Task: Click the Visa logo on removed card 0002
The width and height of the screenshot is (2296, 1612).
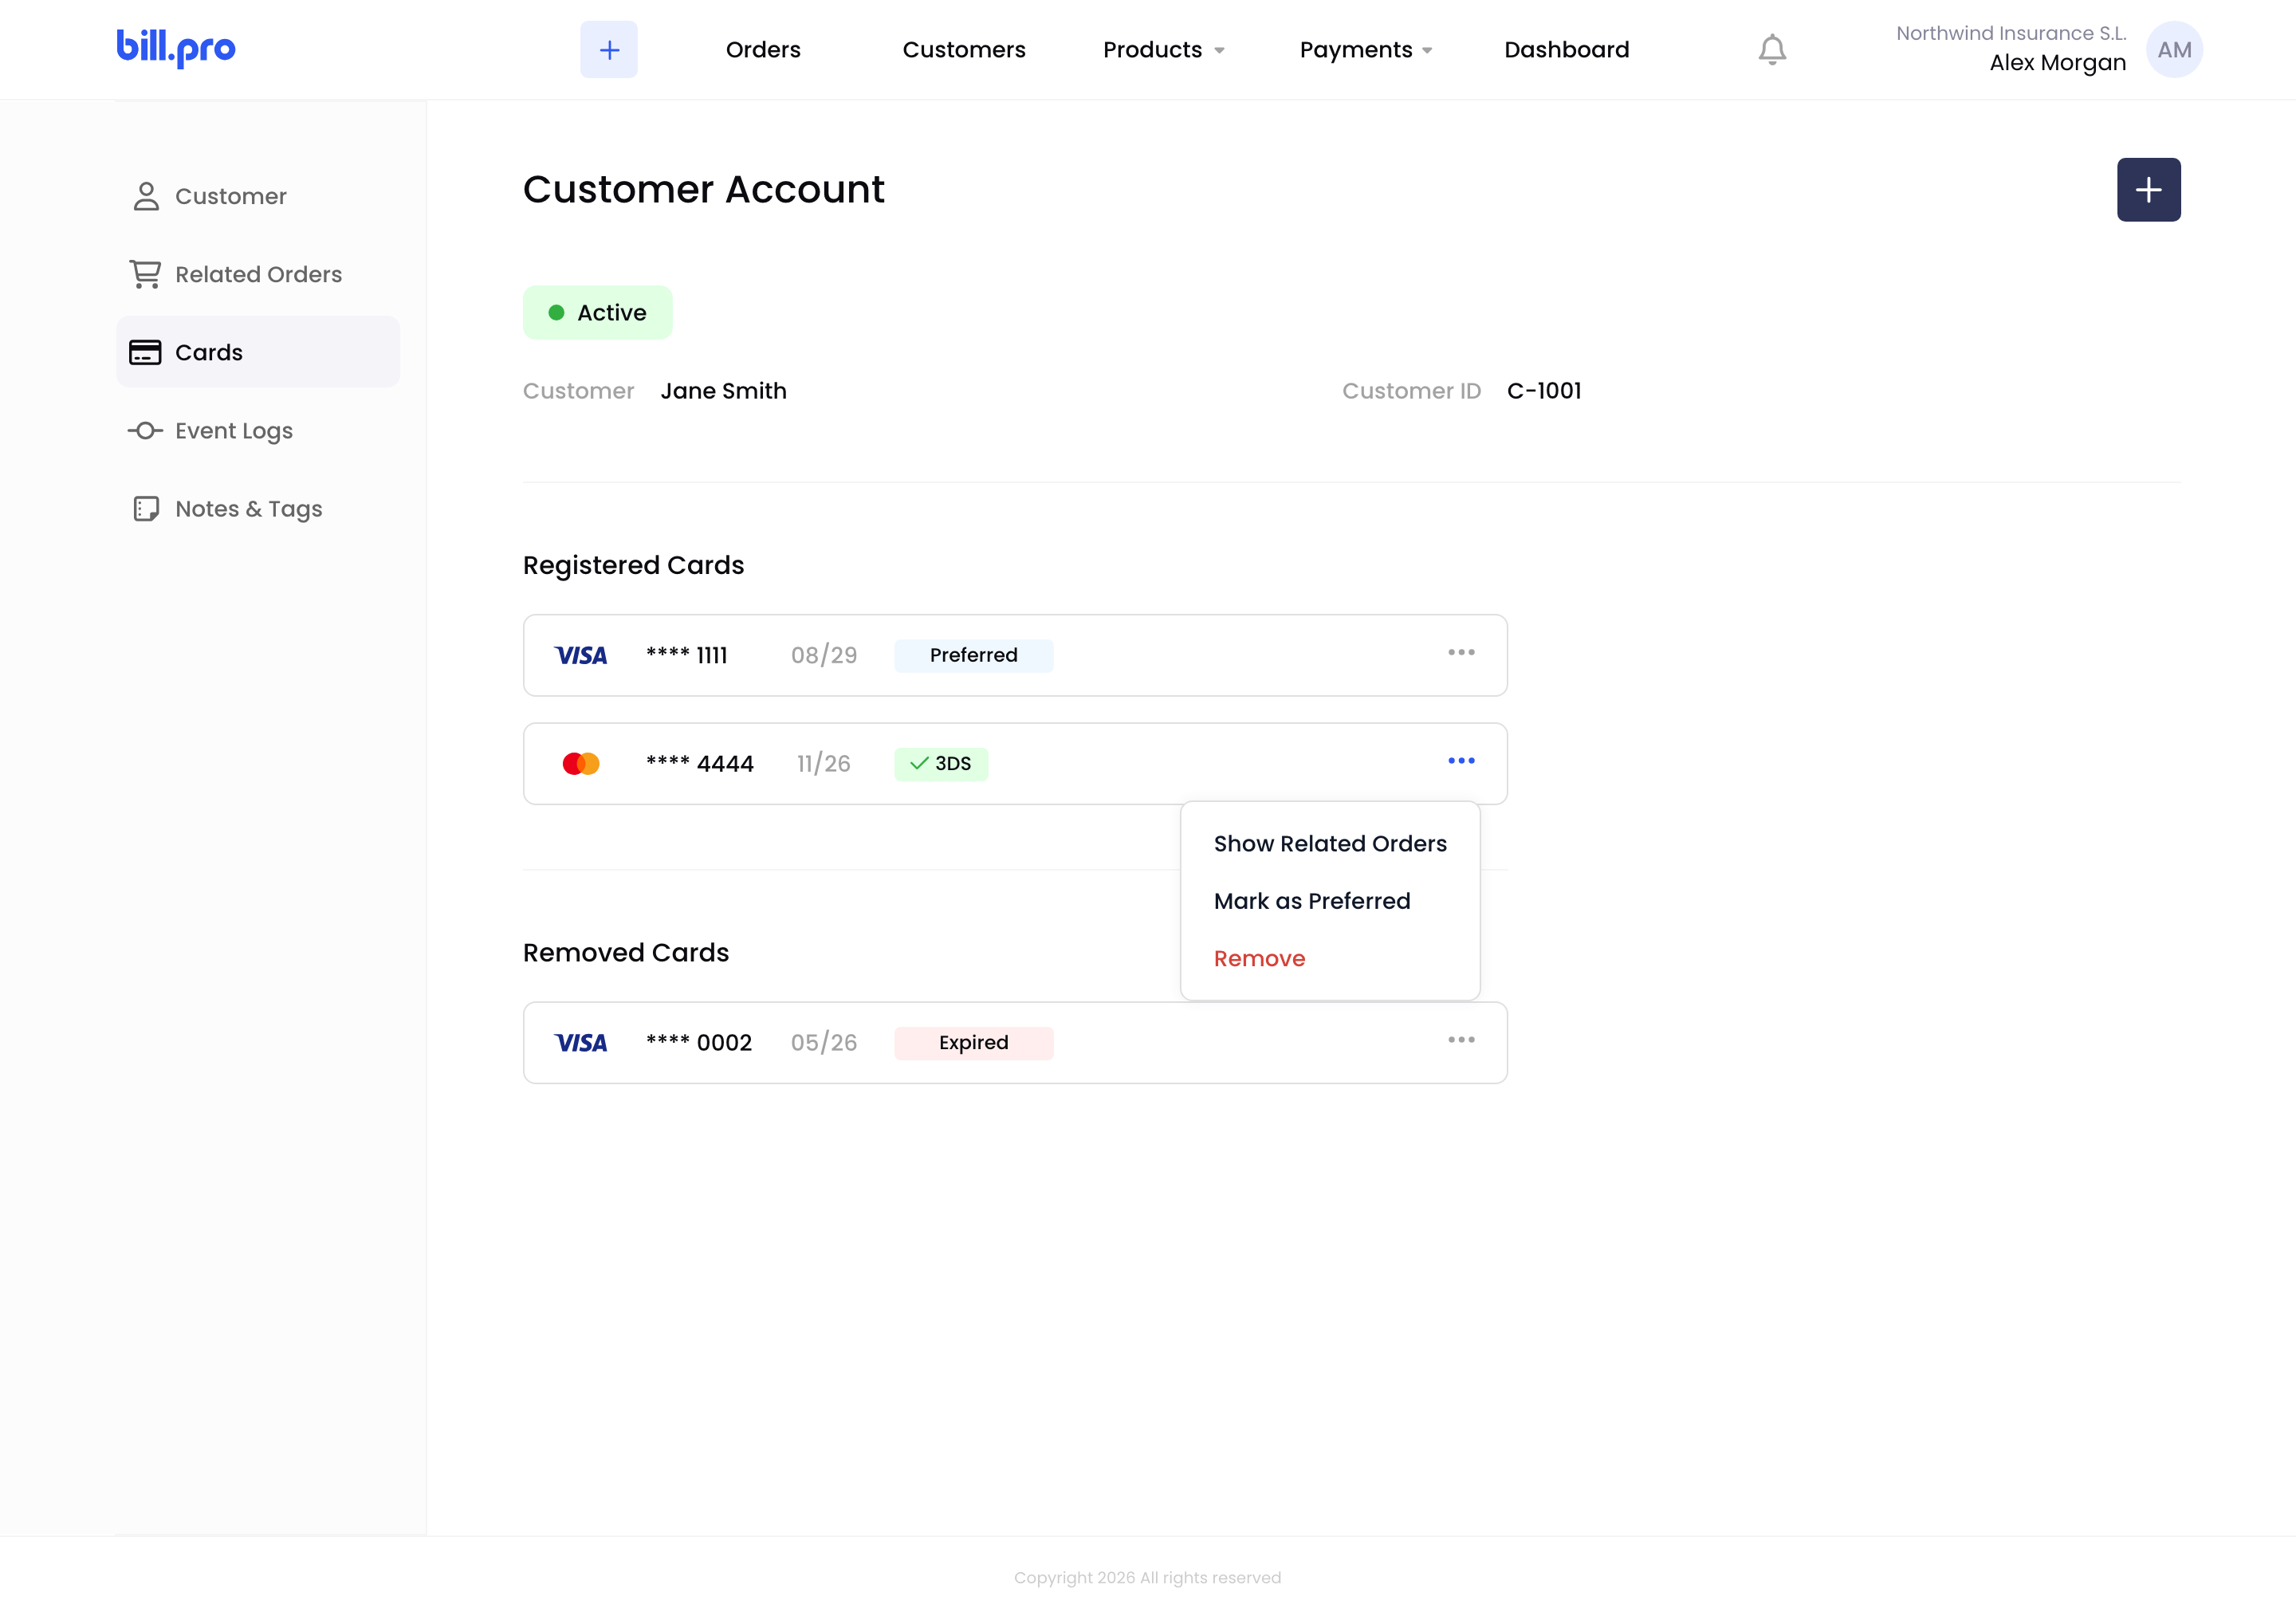Action: pyautogui.click(x=581, y=1042)
